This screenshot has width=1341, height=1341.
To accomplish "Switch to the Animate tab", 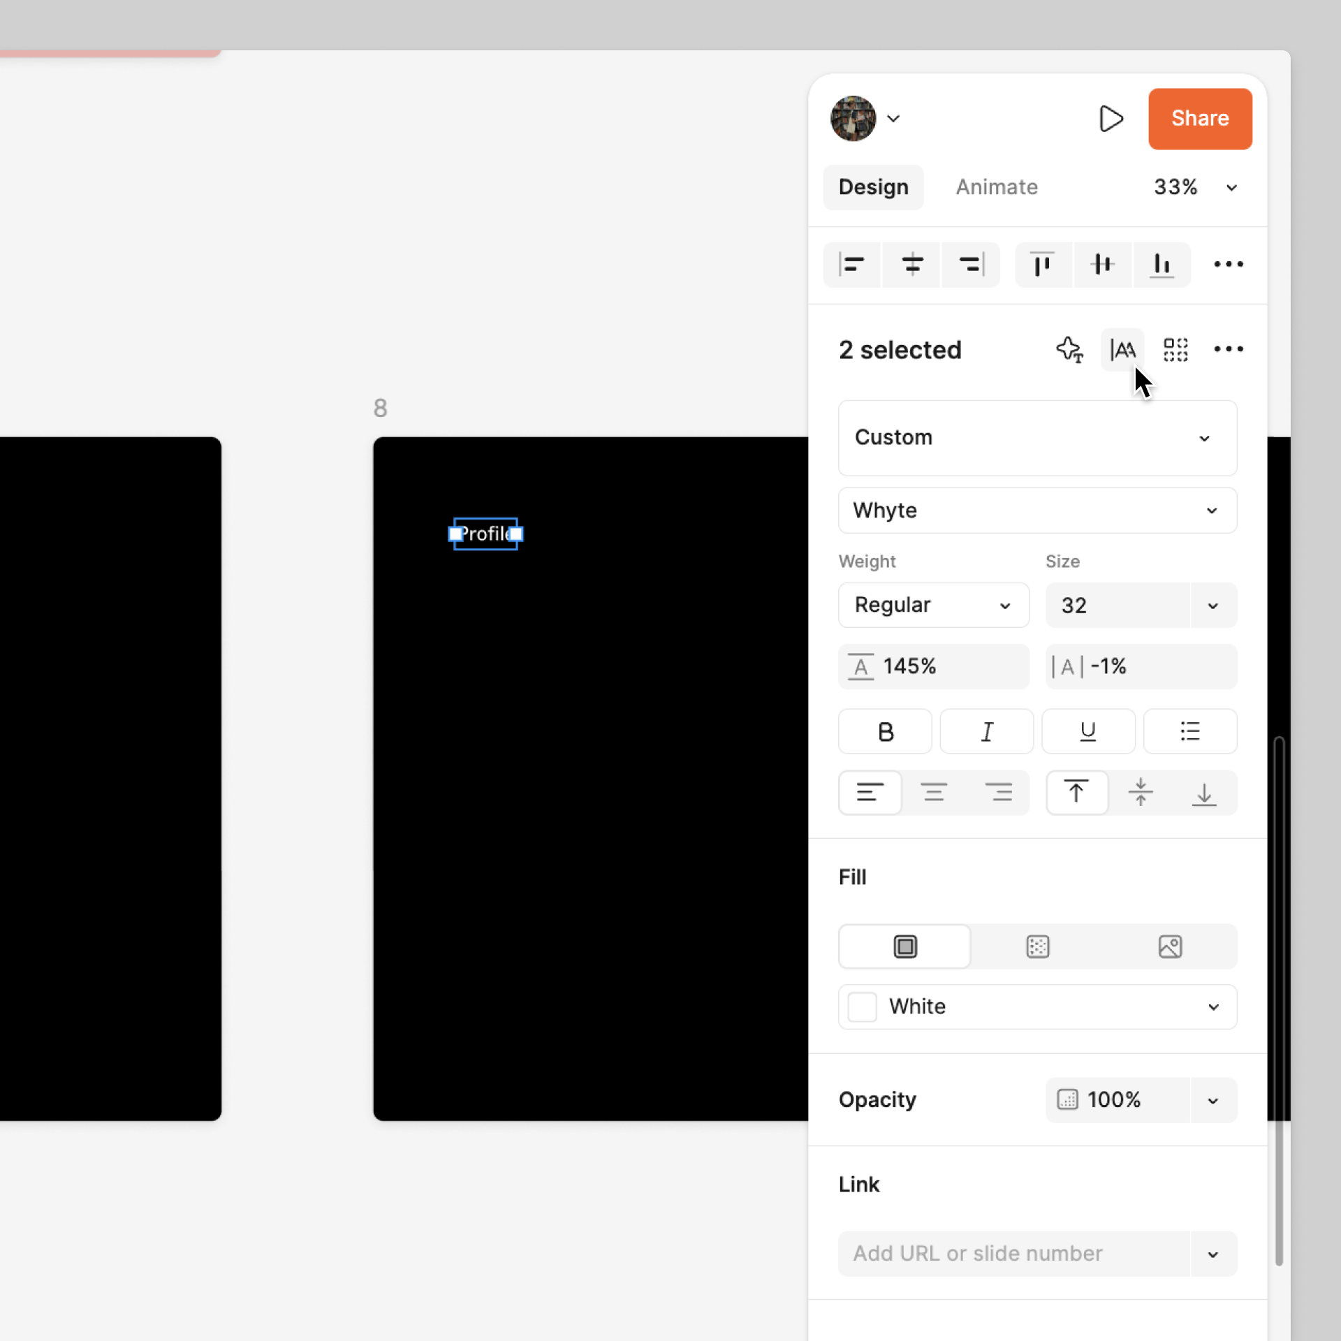I will click(996, 186).
